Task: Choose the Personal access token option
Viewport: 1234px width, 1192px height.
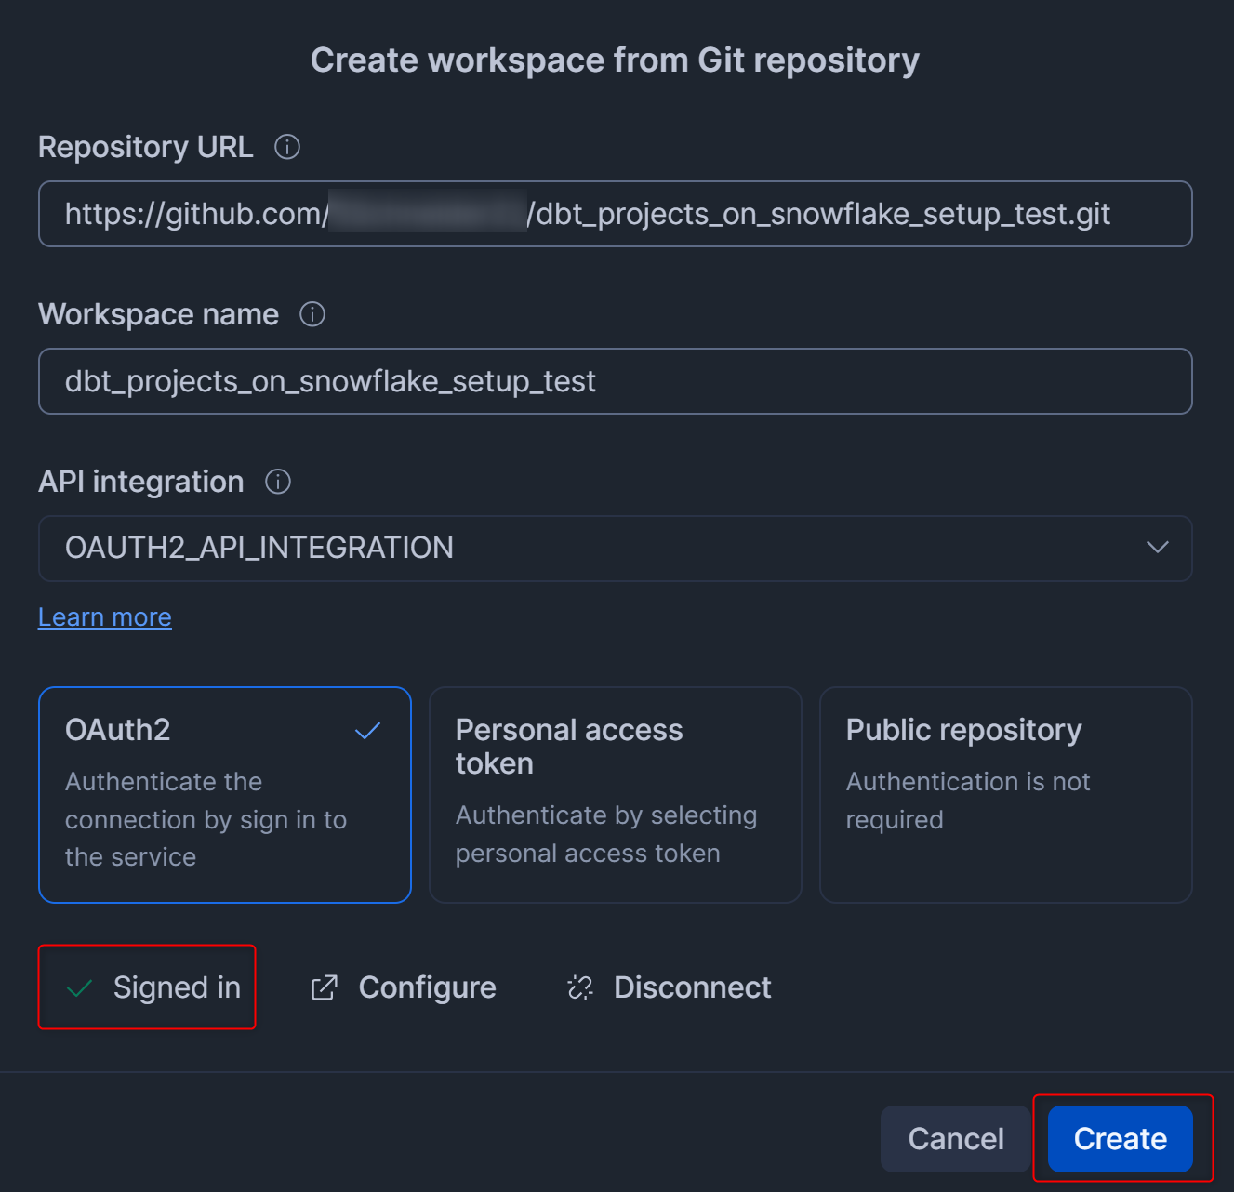Action: 615,795
